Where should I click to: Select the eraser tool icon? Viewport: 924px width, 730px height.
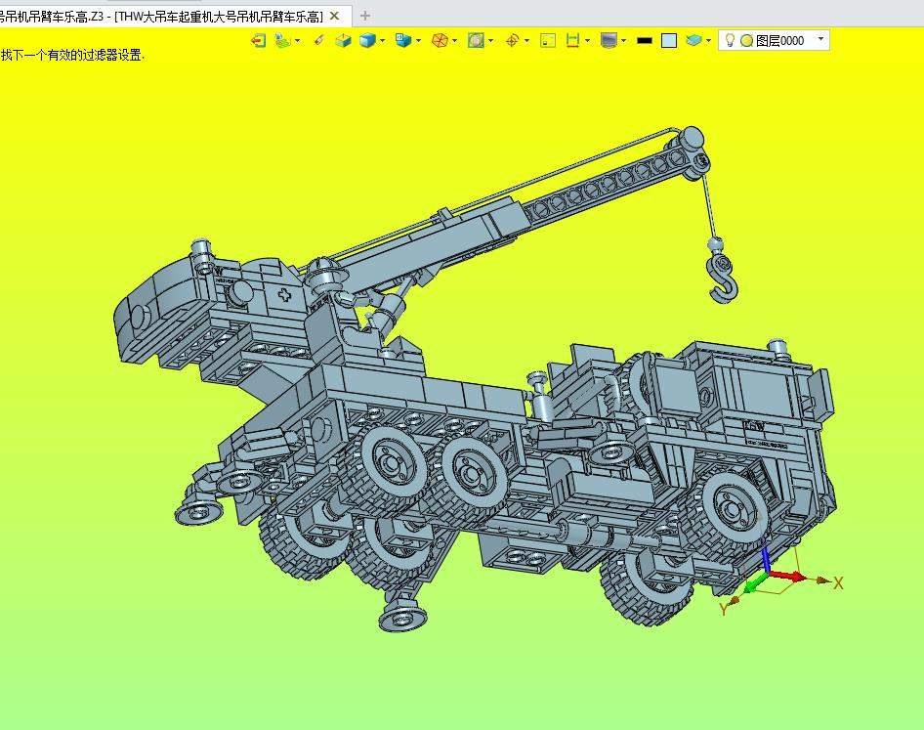click(318, 40)
